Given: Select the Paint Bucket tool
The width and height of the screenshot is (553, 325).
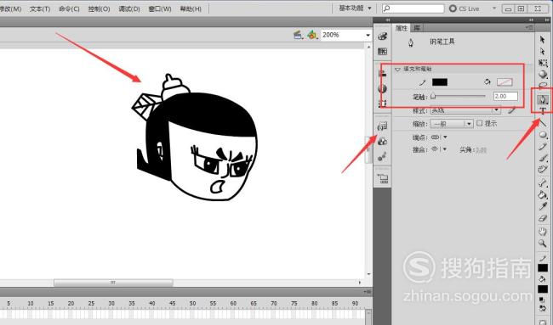Looking at the screenshot, I should click(x=543, y=194).
